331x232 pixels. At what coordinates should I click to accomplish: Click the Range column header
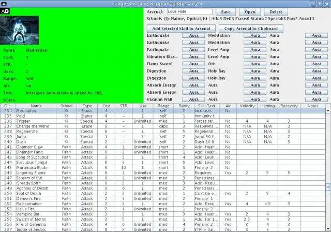pyautogui.click(x=163, y=106)
